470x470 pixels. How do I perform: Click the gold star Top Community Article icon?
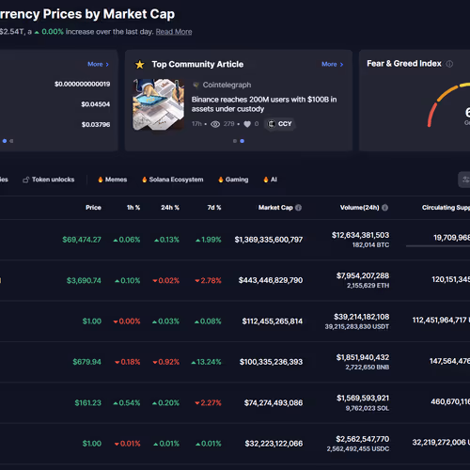click(140, 65)
